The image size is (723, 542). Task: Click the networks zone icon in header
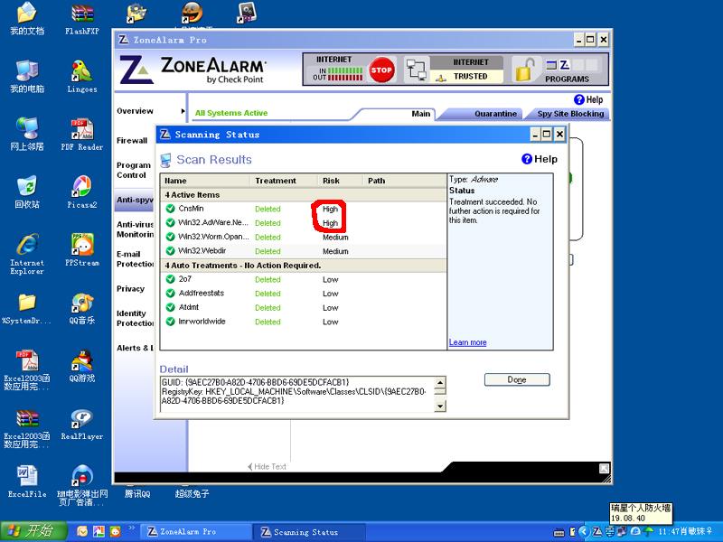coord(417,70)
